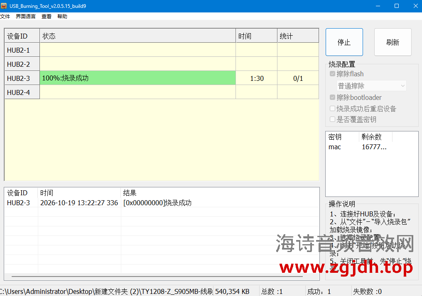The image size is (422, 296).
Task: Click the log timestamp 2026-10-19 13:22:27 336
Action: (79, 203)
